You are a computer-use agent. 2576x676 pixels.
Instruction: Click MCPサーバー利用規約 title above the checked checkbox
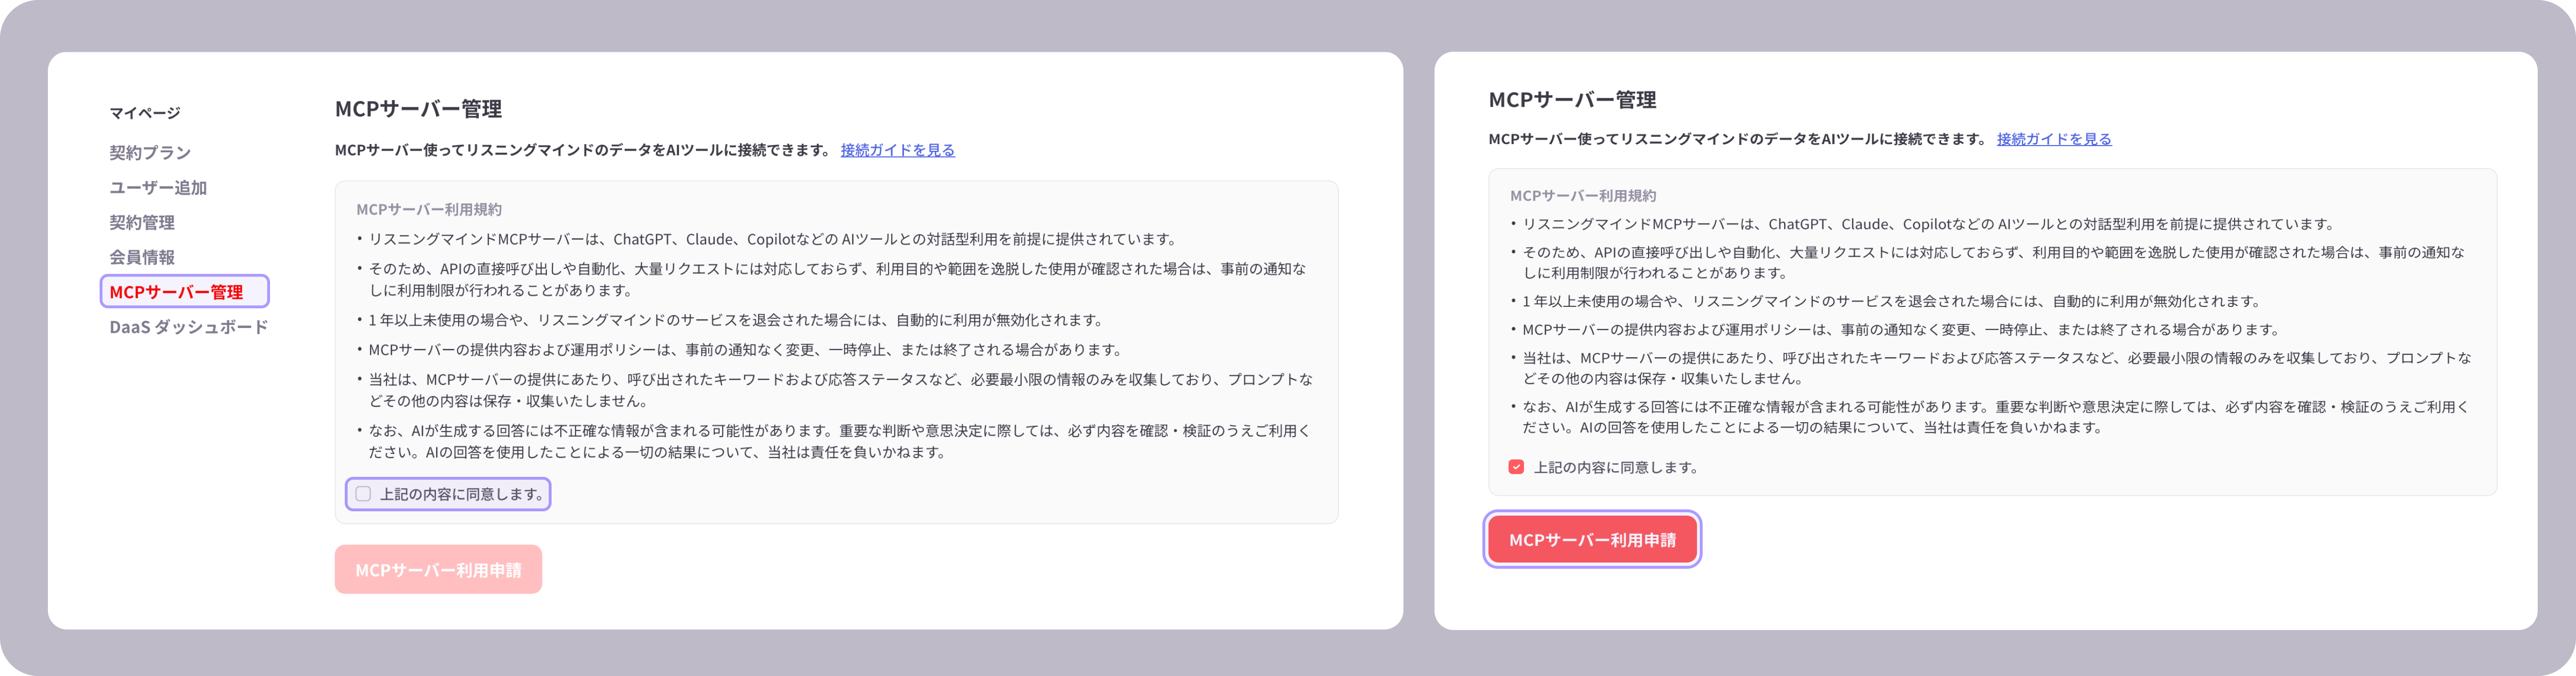(1583, 195)
